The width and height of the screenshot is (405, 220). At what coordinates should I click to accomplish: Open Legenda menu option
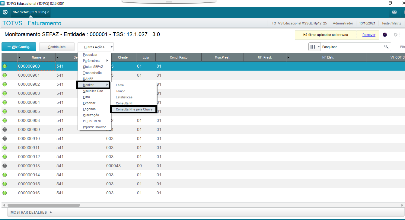pyautogui.click(x=89, y=109)
